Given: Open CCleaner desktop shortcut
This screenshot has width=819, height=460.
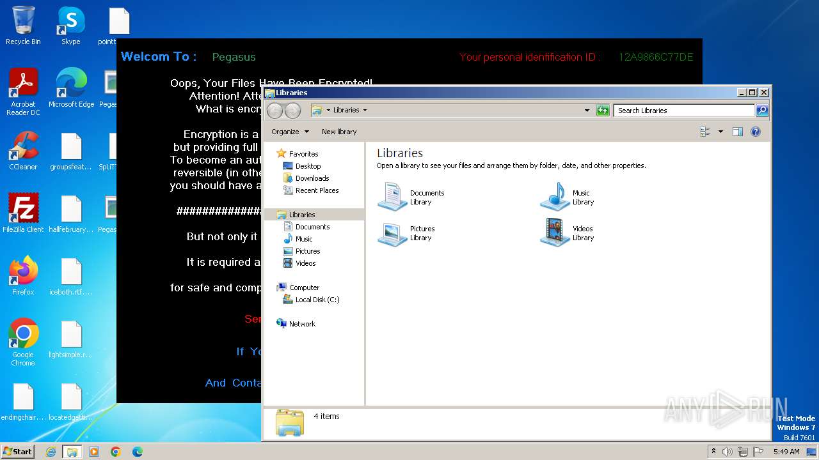Looking at the screenshot, I should [x=23, y=151].
